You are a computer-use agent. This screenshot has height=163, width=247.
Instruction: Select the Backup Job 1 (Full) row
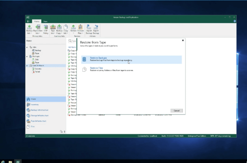[120, 115]
